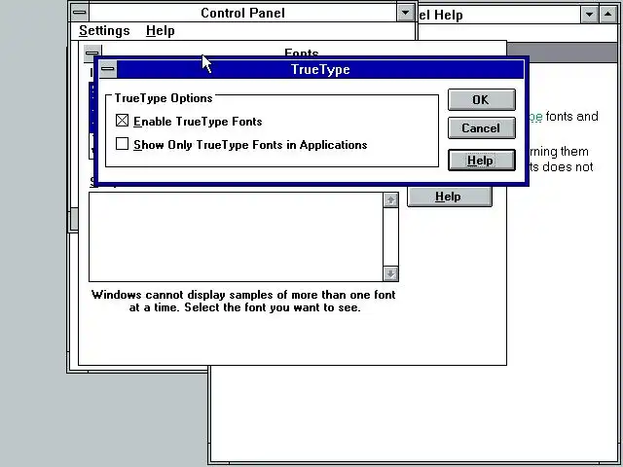Image resolution: width=623 pixels, height=467 pixels.
Task: Click the Control Panel Help title bar
Action: point(498,15)
